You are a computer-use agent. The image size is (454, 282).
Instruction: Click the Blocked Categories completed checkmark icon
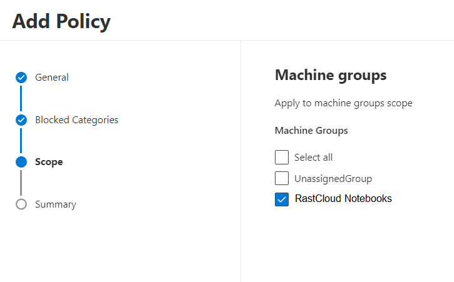[21, 120]
